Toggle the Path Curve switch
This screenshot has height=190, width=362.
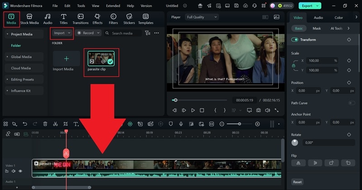[x=352, y=103]
